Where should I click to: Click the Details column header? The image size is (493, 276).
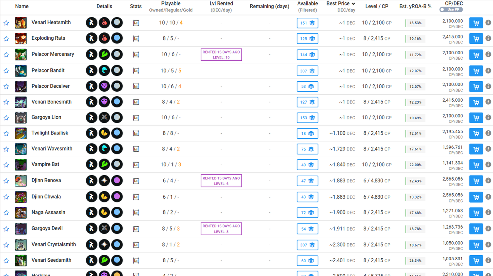pyautogui.click(x=104, y=7)
